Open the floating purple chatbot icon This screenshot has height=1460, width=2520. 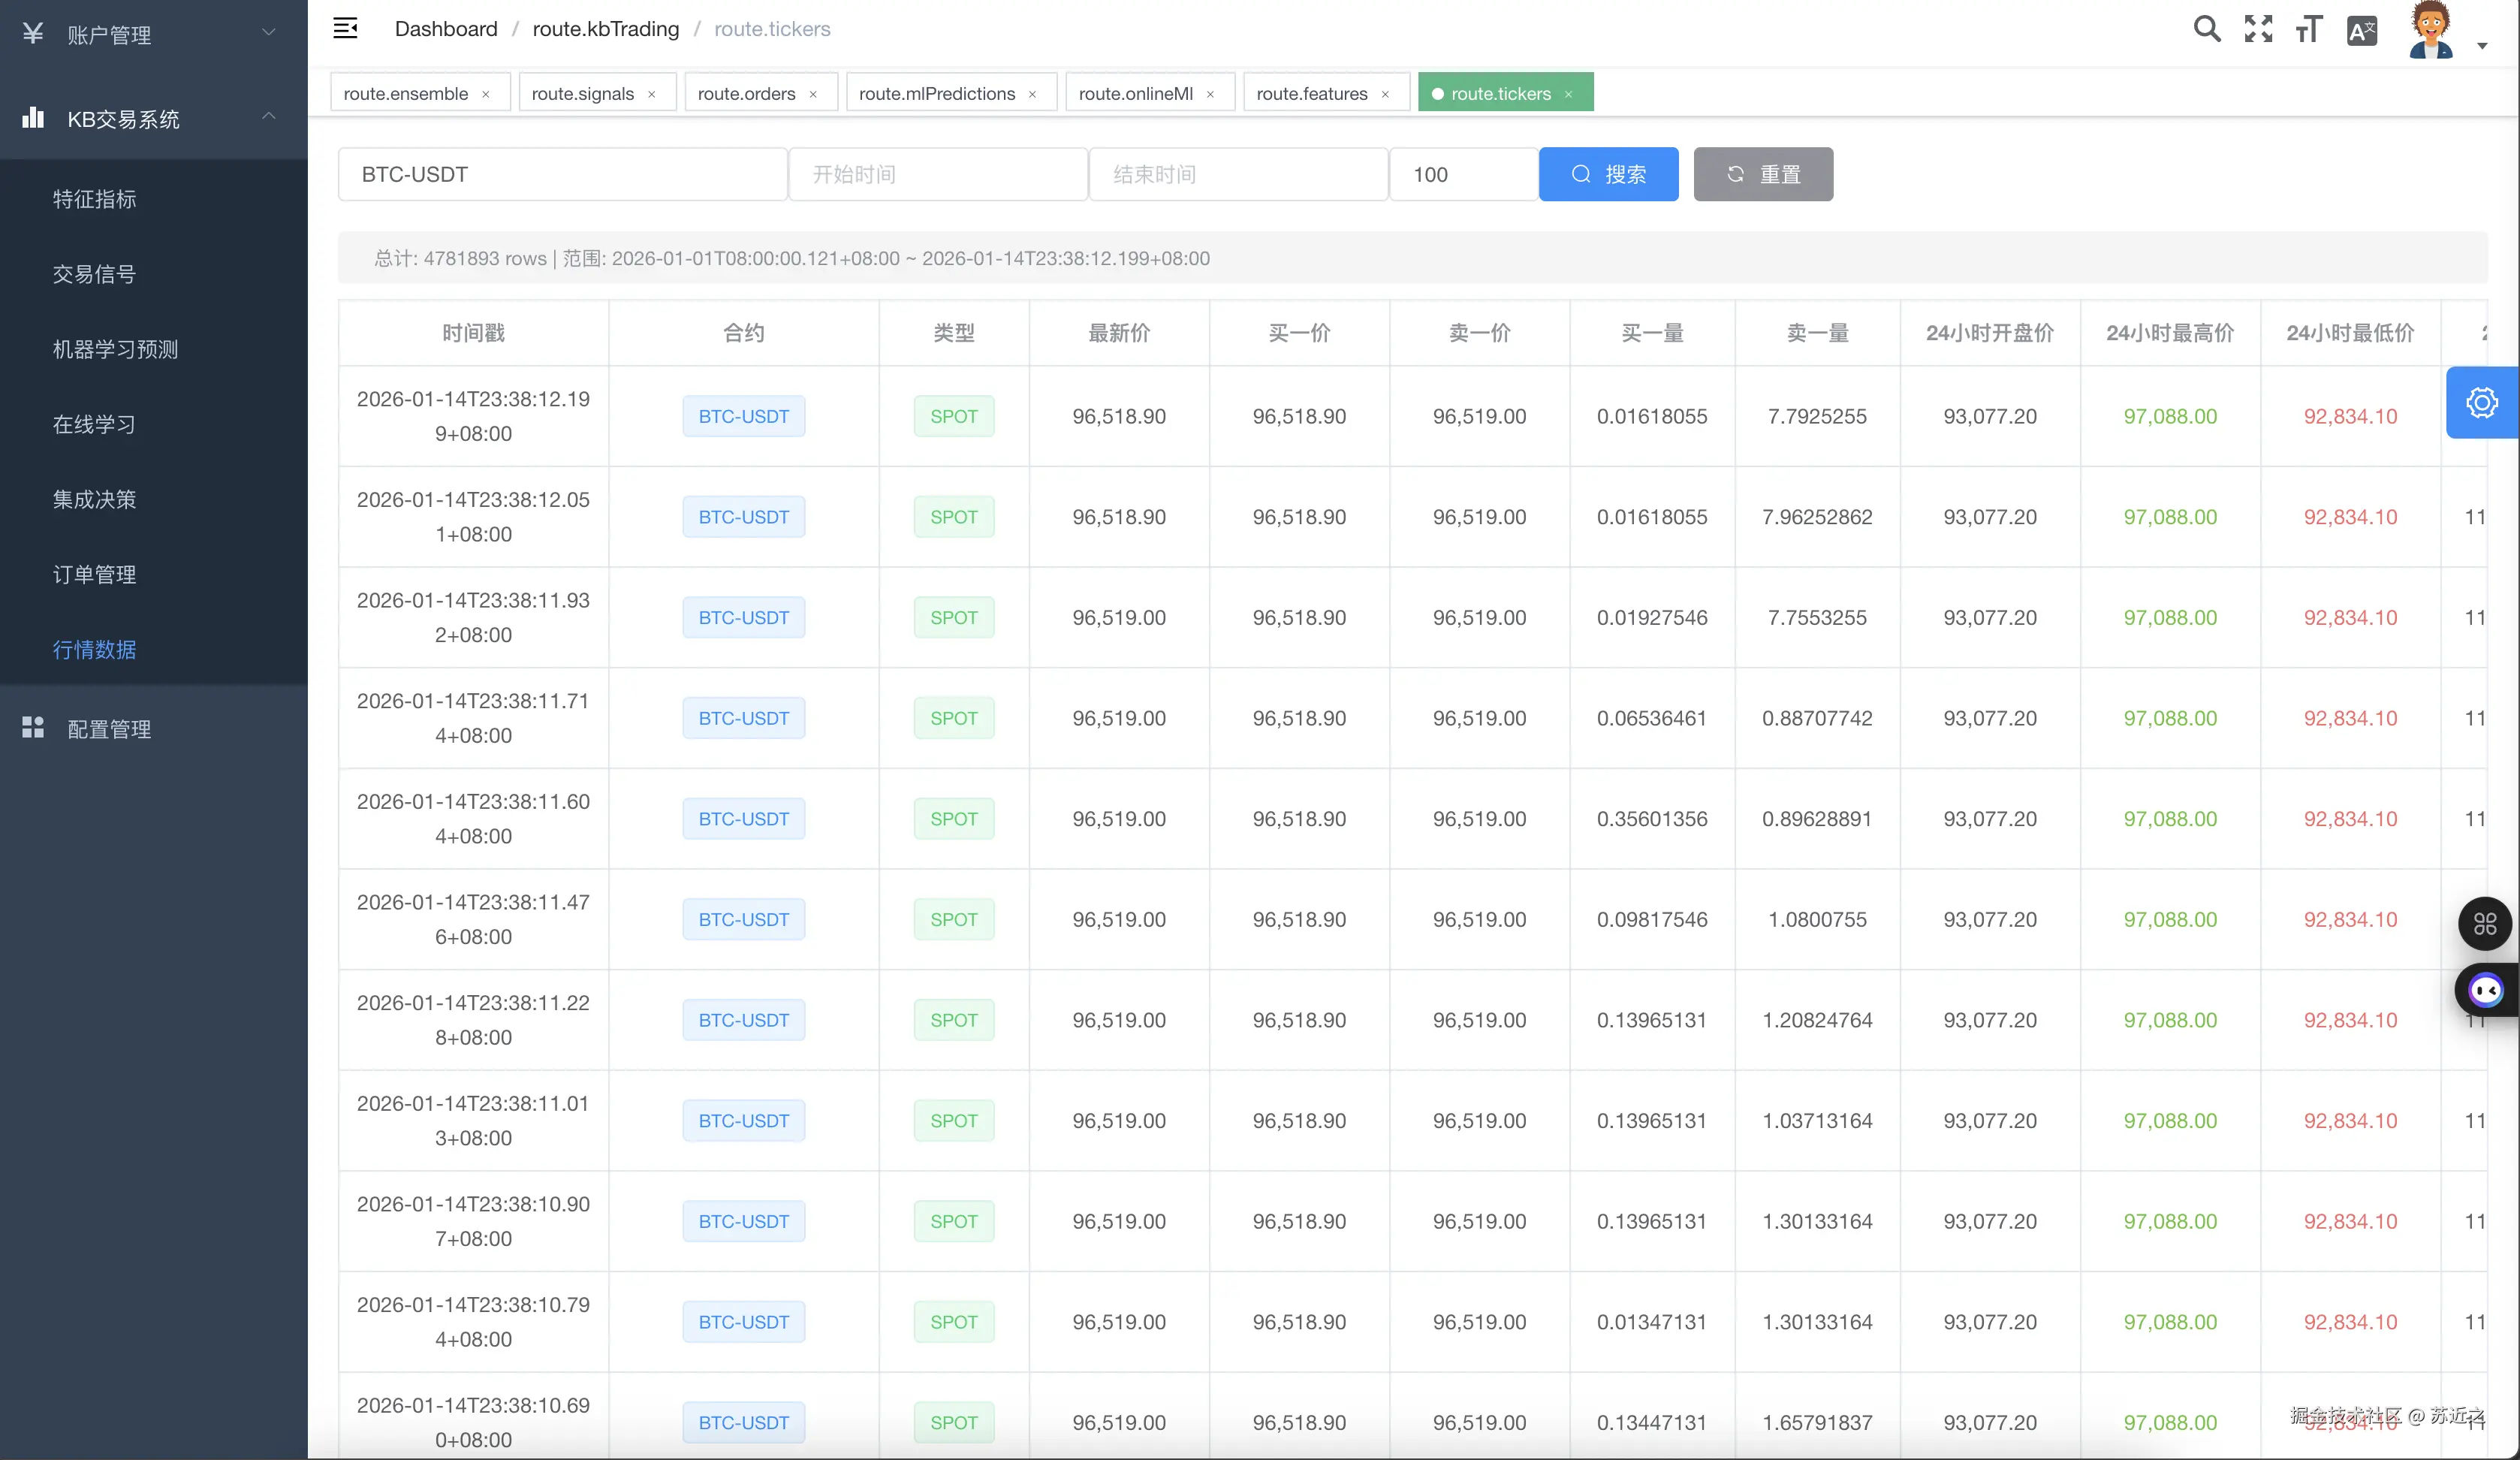pos(2485,990)
